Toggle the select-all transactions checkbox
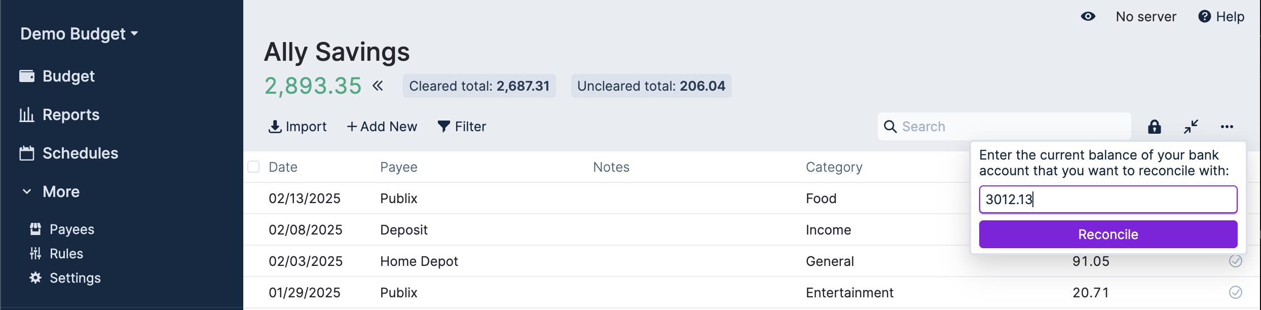This screenshot has height=310, width=1261. pyautogui.click(x=253, y=167)
